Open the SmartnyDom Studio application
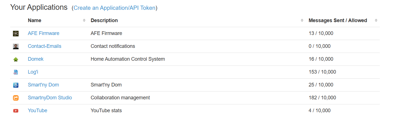Screen dimensions: 393x122 [50, 98]
